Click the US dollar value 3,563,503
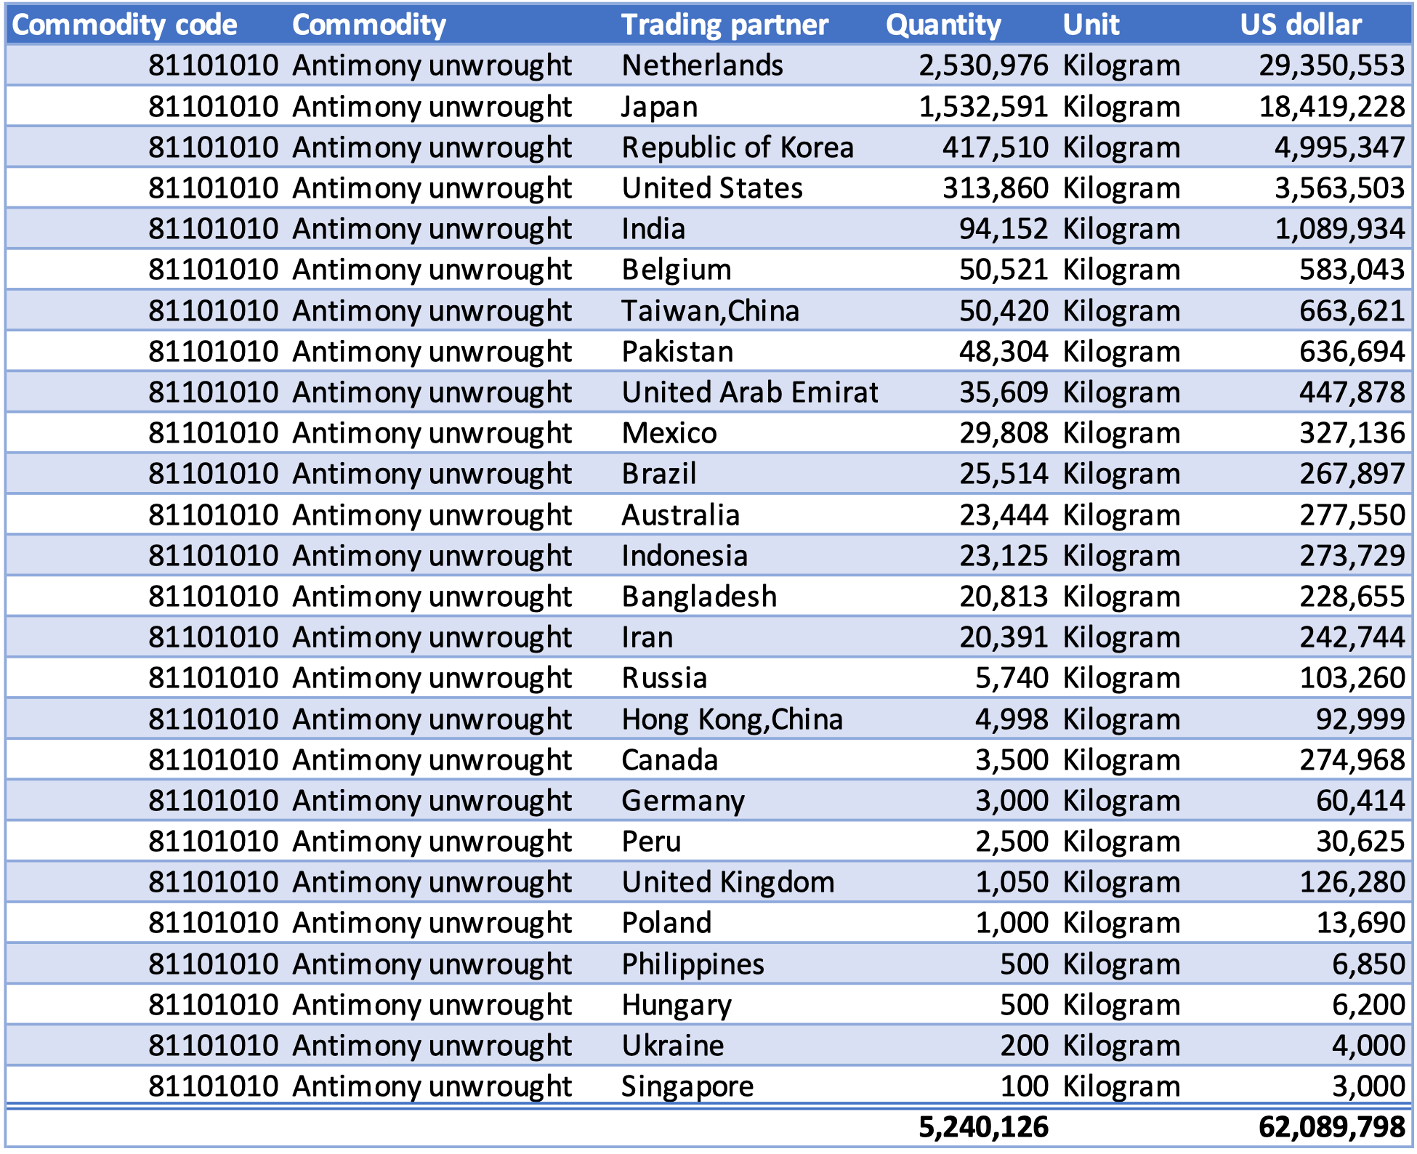 (x=1339, y=188)
